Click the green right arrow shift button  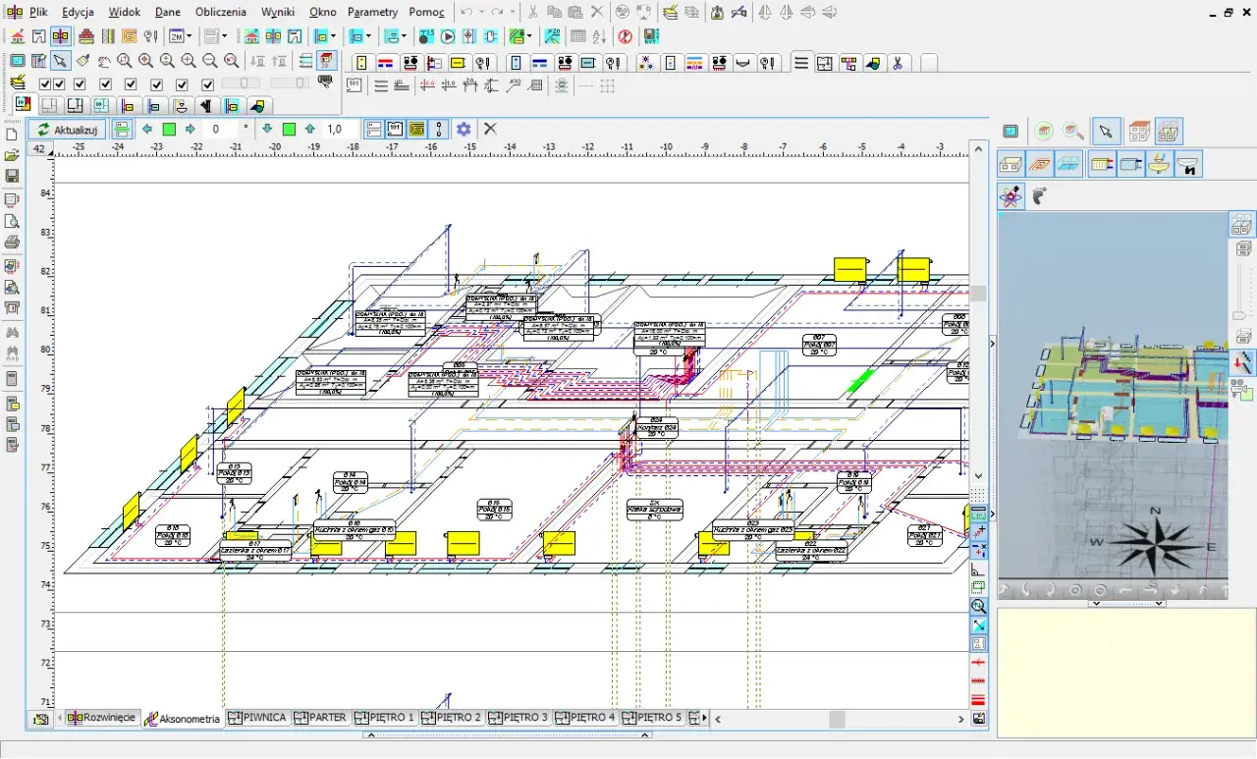191,129
